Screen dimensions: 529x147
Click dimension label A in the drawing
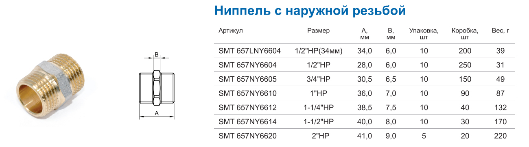coord(157,114)
